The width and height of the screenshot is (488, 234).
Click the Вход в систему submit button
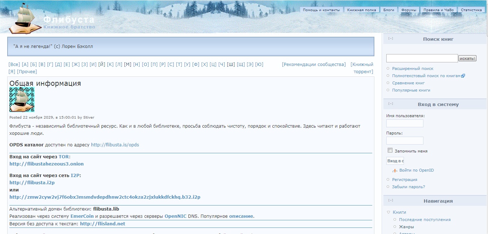(395, 161)
